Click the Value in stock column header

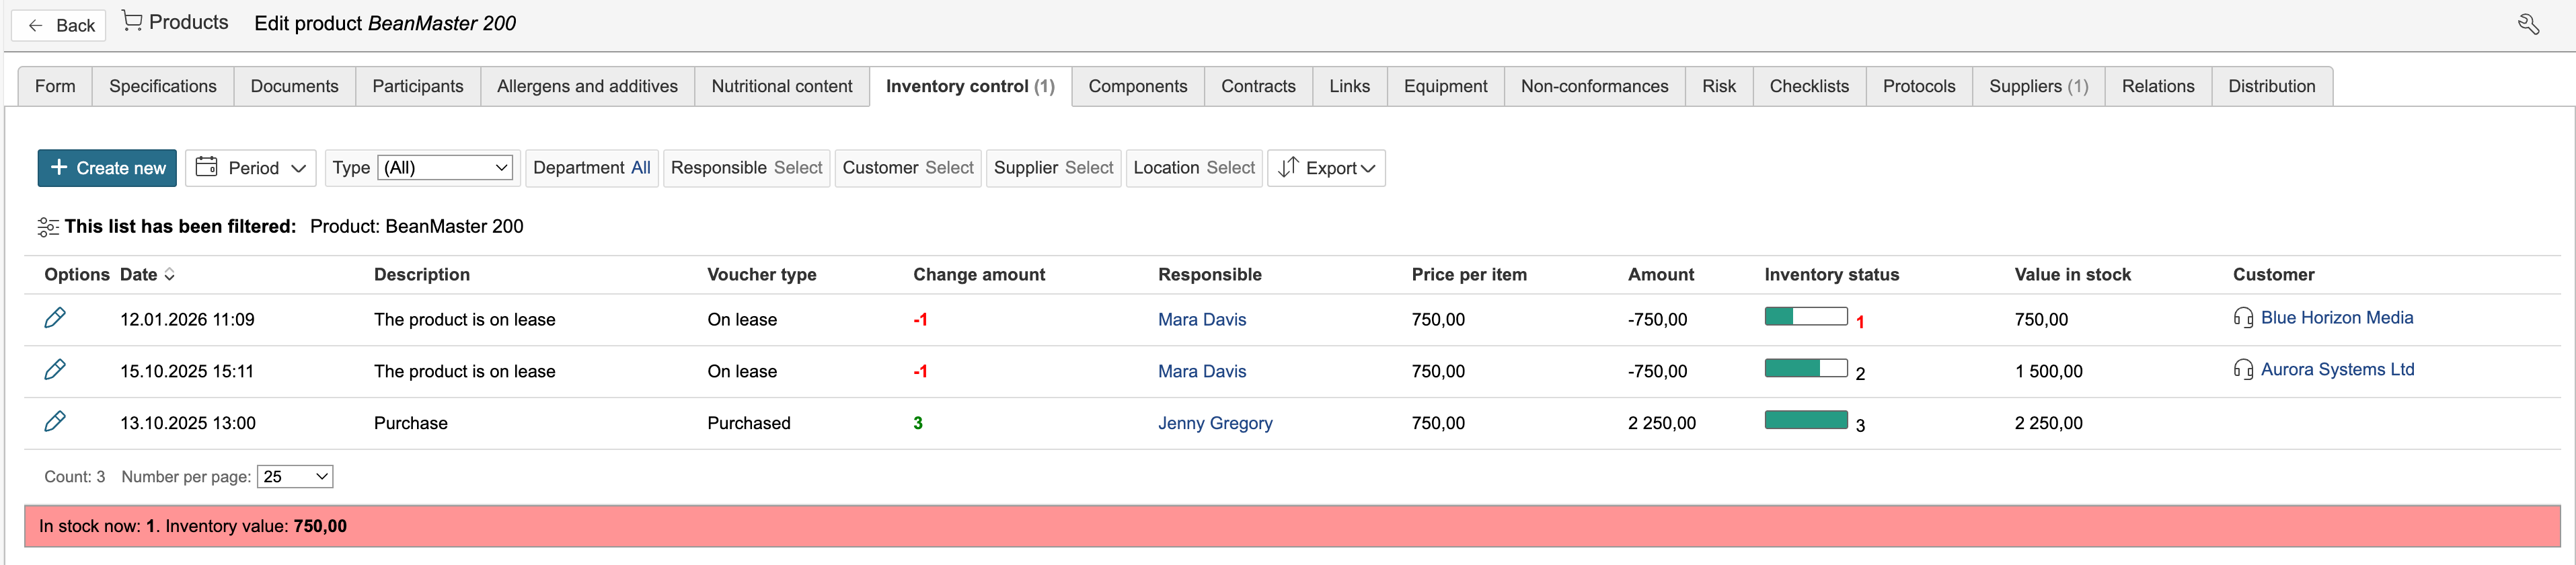(2073, 275)
